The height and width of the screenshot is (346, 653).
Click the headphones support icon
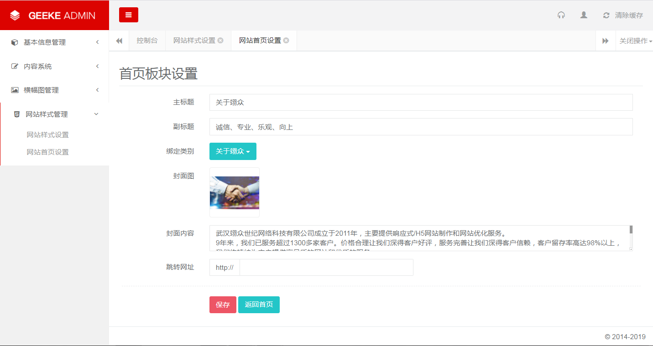(x=561, y=15)
